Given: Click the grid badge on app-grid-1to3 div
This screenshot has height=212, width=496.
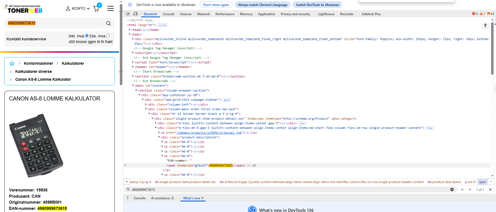Looking at the screenshot, I should (x=227, y=100).
